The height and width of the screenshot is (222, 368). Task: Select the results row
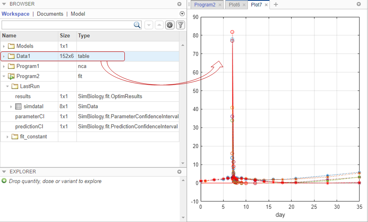(90, 97)
